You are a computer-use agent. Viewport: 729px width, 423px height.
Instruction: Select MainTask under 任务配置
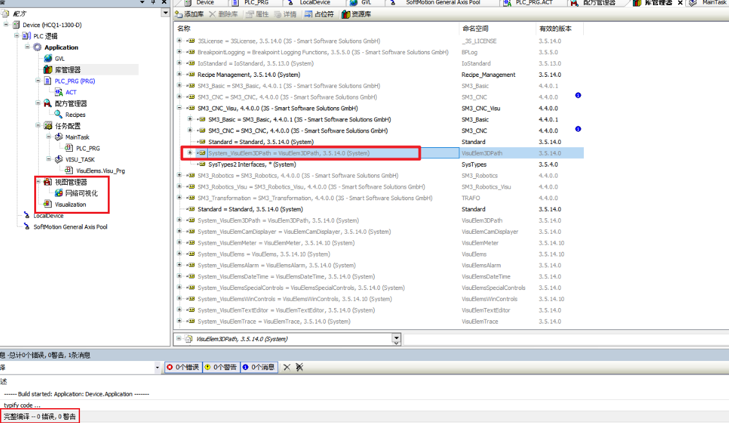(77, 137)
